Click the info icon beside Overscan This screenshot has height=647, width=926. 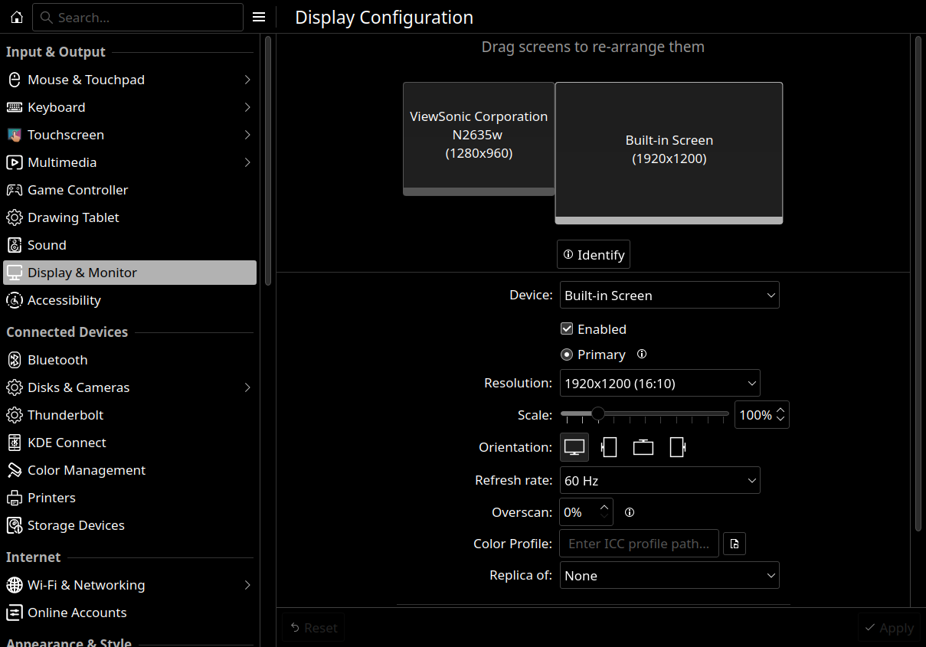[x=630, y=512]
